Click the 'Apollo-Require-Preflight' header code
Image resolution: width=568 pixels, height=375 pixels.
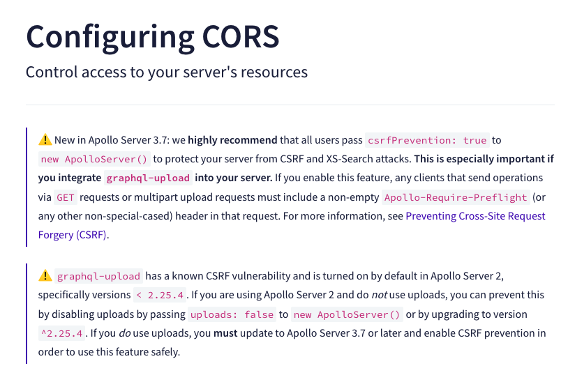(456, 197)
